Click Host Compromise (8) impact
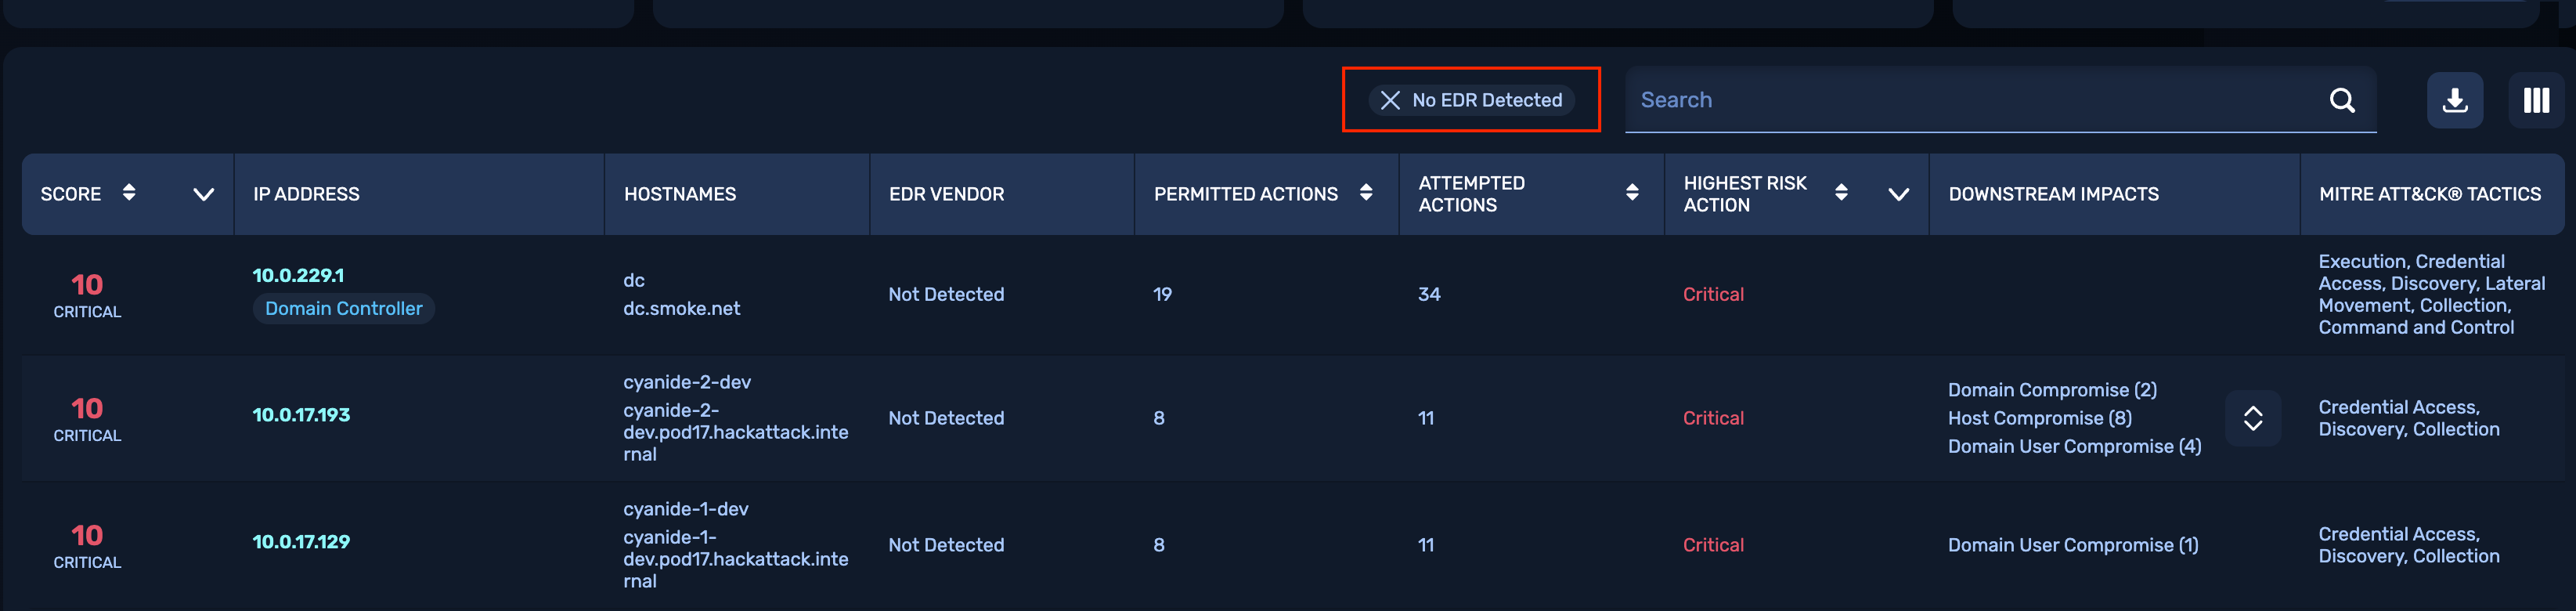The image size is (2576, 611). click(2039, 418)
